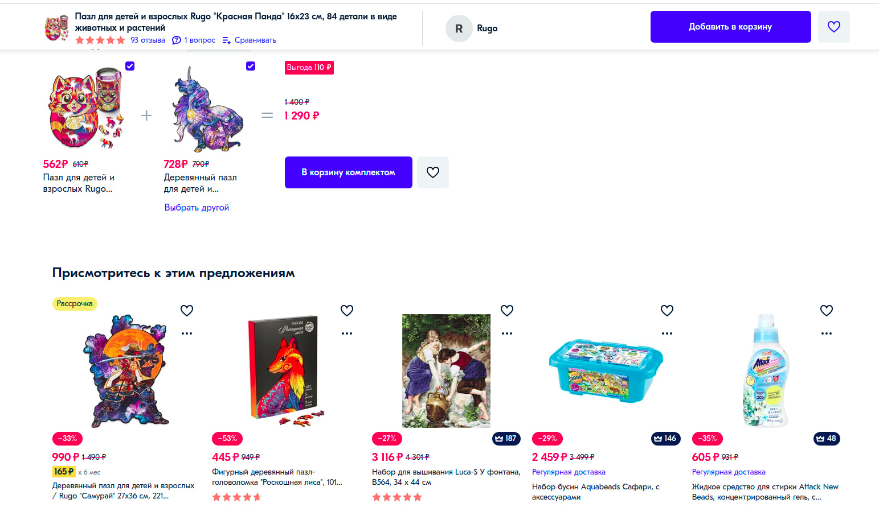The height and width of the screenshot is (507, 879).
Task: Uncheck the Red Panda puzzle in bundle
Action: click(130, 66)
